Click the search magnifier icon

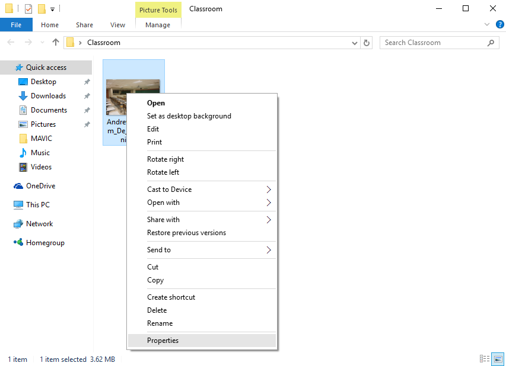[490, 43]
